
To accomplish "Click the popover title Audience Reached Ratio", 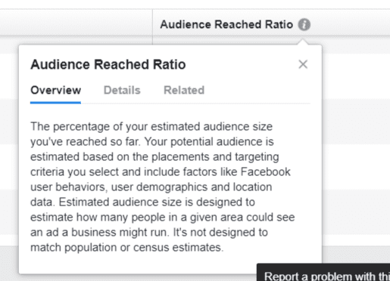I will point(108,64).
